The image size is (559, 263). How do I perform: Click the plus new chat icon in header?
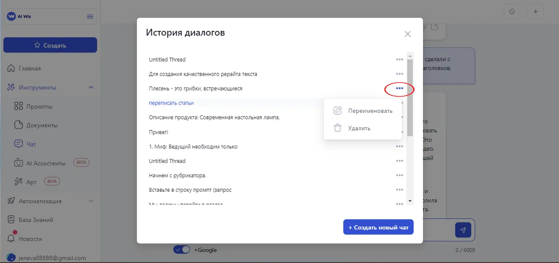(535, 12)
